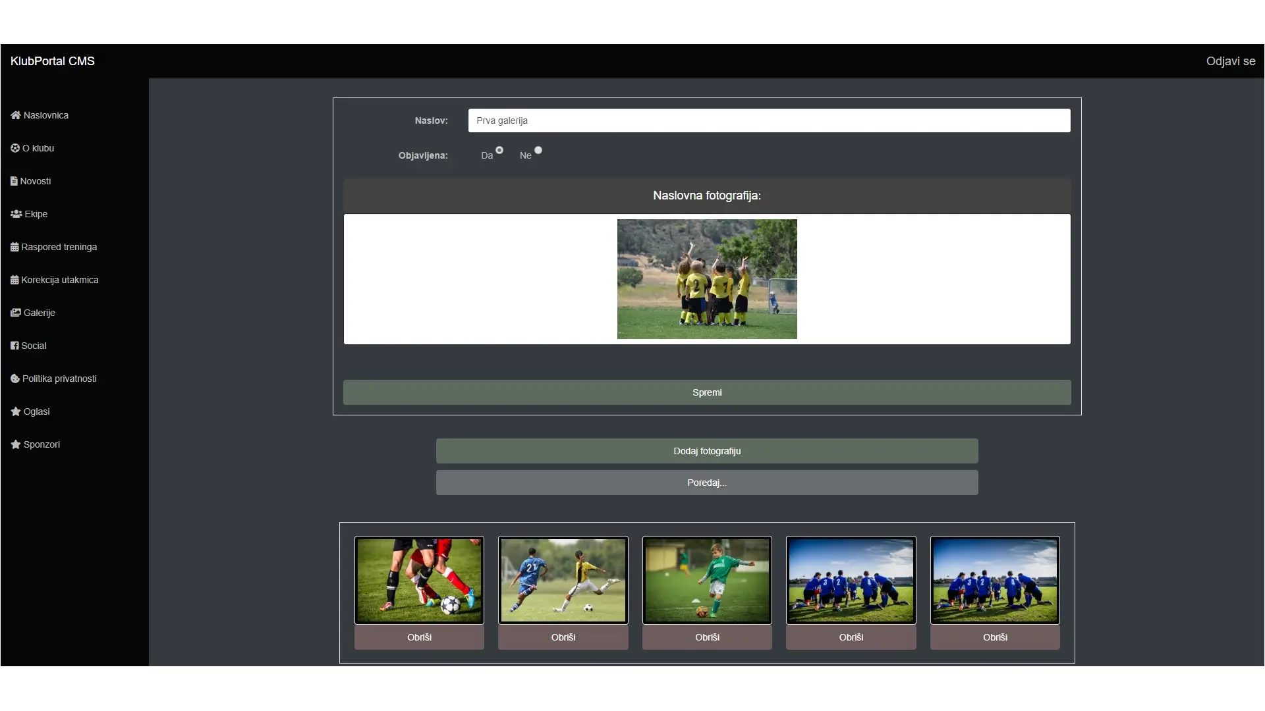Click the home icon beside Naslovnica
Screen dimensions: 1265x711
tap(16, 115)
